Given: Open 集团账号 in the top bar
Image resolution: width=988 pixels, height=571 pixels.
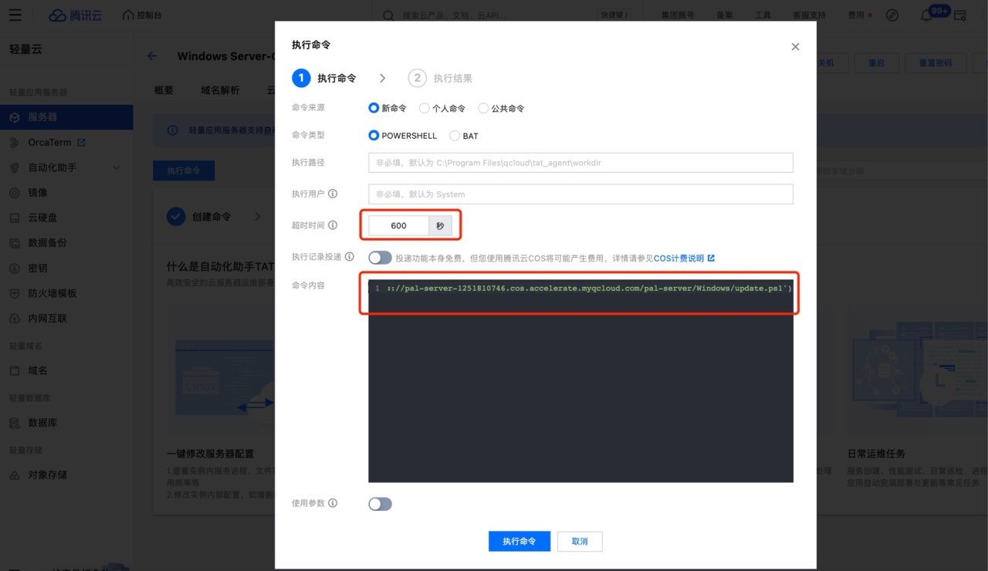Looking at the screenshot, I should tap(678, 15).
